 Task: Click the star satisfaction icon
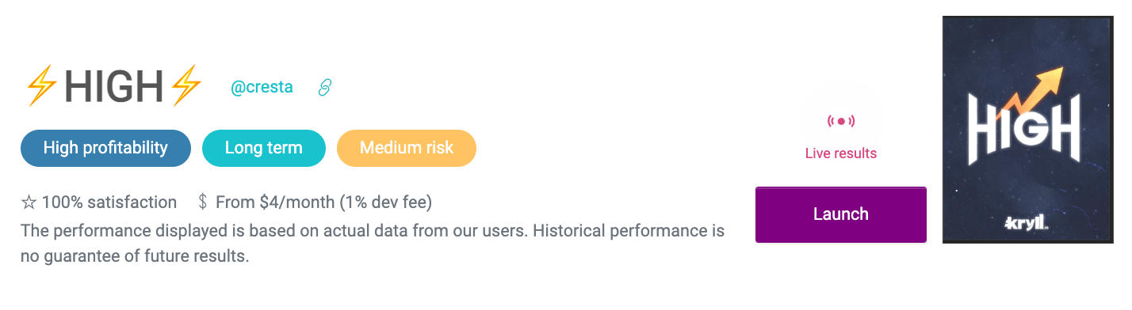29,202
